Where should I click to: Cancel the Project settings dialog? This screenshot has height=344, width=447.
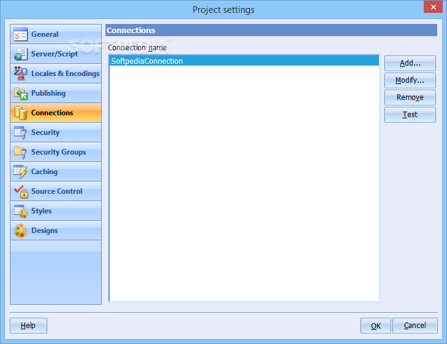(x=415, y=326)
